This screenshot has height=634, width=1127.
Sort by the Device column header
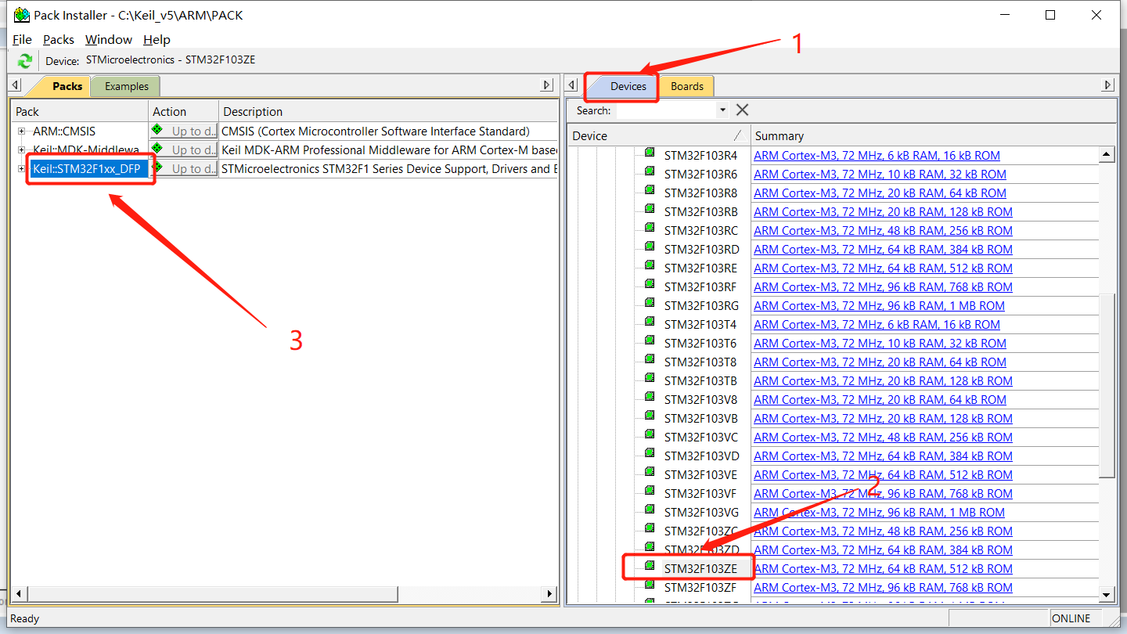point(659,135)
